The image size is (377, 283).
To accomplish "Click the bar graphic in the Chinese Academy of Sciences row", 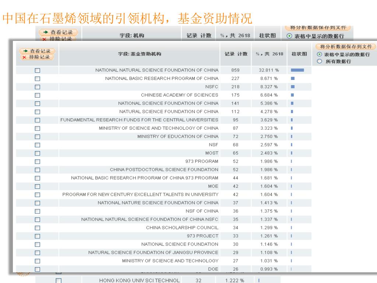I will [x=292, y=95].
